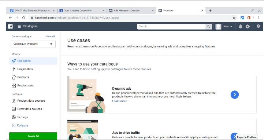Collapse the sidebar via Collapse link
Image resolution: width=264 pixels, height=140 pixels.
[x=23, y=125]
